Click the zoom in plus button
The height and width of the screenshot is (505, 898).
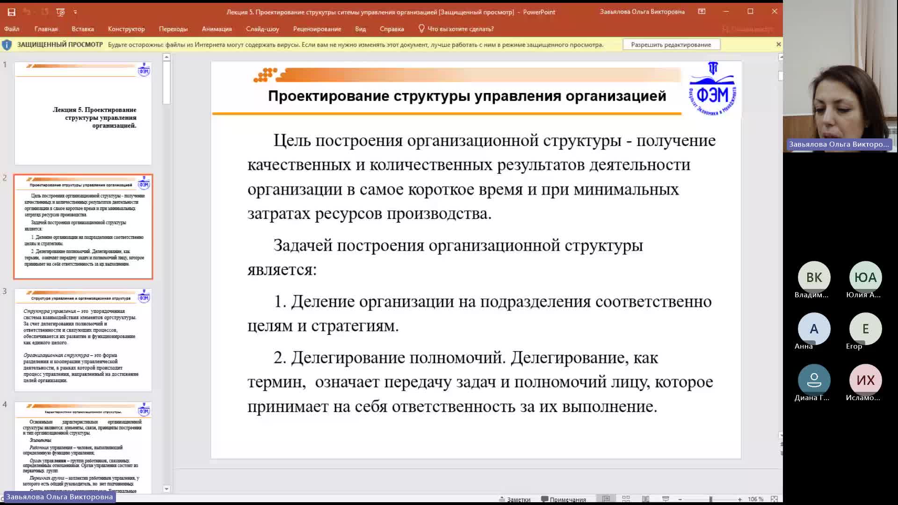739,499
